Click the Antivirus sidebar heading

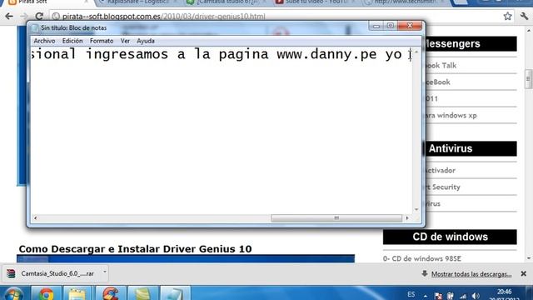471,148
